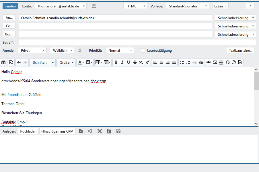Delete attachment using the X icon
Screen dimensions: 259x172
point(100,131)
